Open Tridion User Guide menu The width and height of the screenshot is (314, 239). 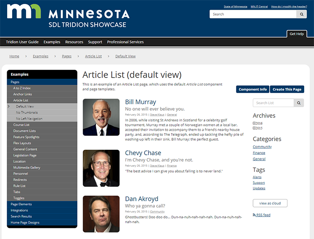point(22,42)
